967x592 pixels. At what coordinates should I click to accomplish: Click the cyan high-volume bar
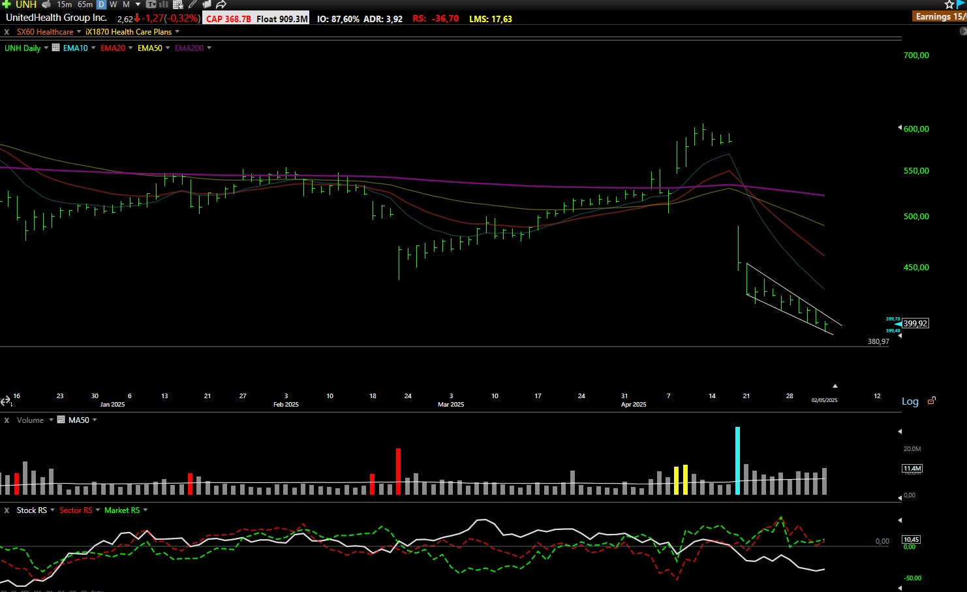coord(737,460)
